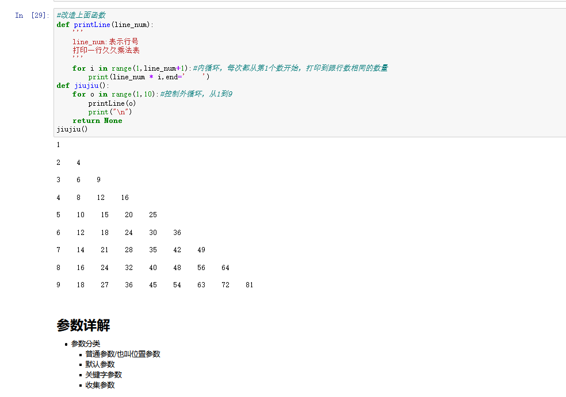Click output value 64 in the row beginning with 8

pos(225,268)
